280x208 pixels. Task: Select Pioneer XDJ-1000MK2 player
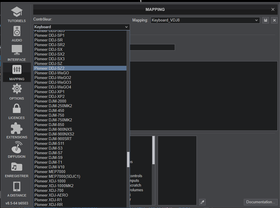(x=80, y=185)
